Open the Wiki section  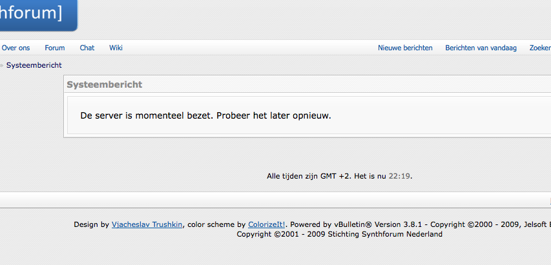[116, 48]
